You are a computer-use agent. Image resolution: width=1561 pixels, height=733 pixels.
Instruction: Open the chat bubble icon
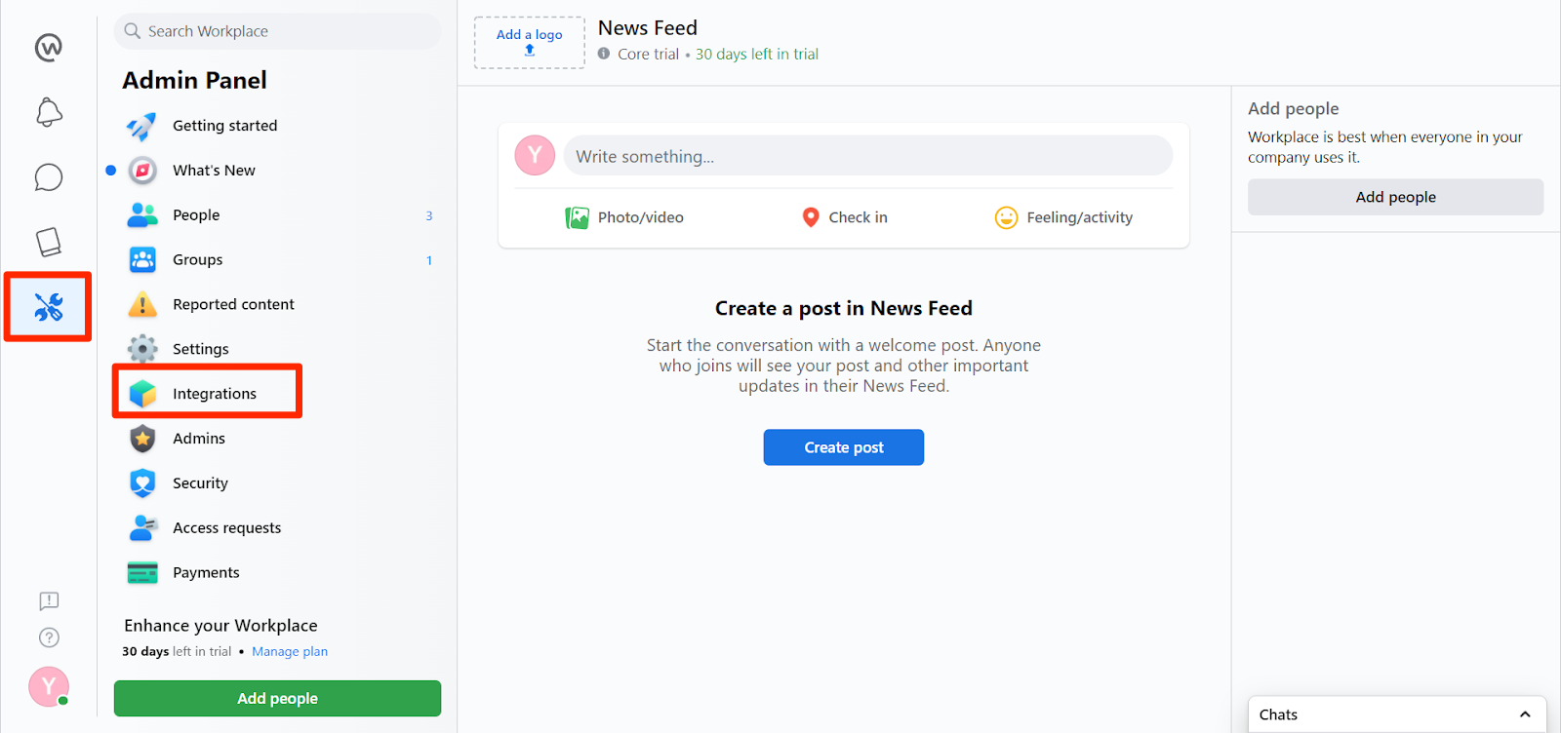pos(49,177)
